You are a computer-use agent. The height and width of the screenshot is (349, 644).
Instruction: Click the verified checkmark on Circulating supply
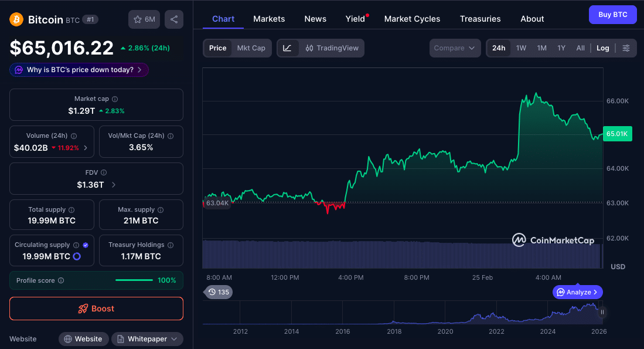(86, 245)
